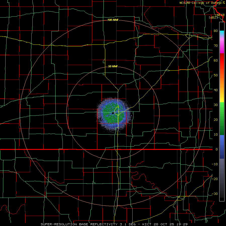The height and width of the screenshot is (226, 226).
Task: Click the 80 dBZ label on color scale
Action: (x=216, y=31)
